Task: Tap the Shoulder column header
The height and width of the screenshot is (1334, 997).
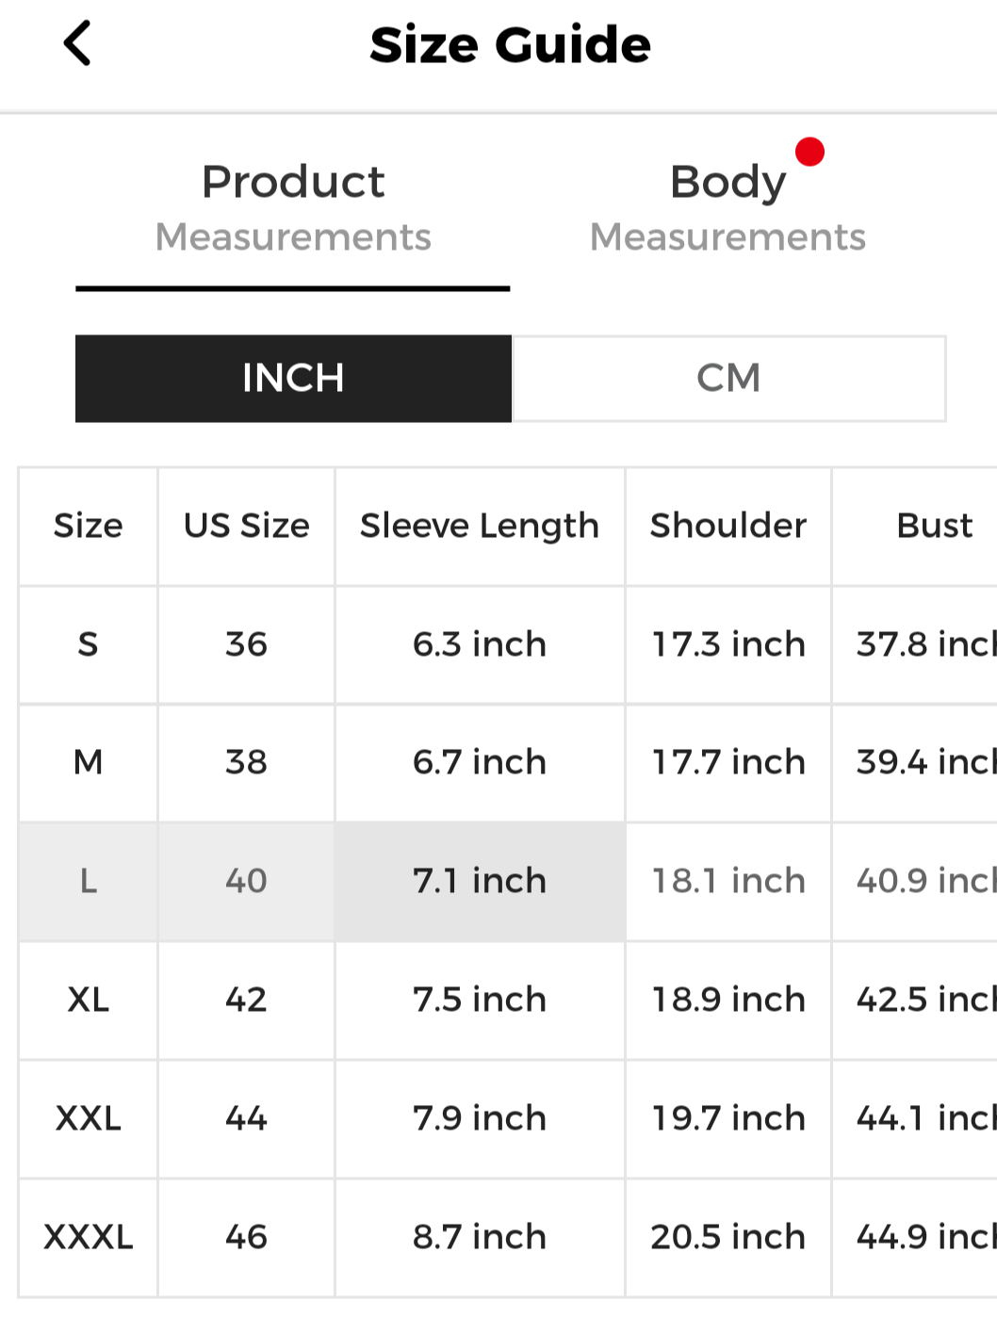Action: 728,526
